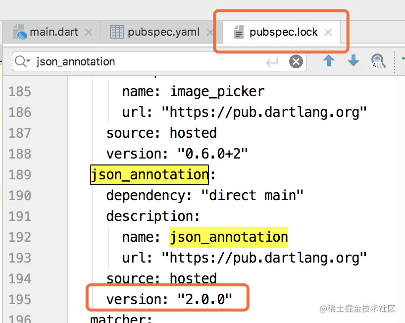Click line number 185 in gutter

pyautogui.click(x=20, y=92)
